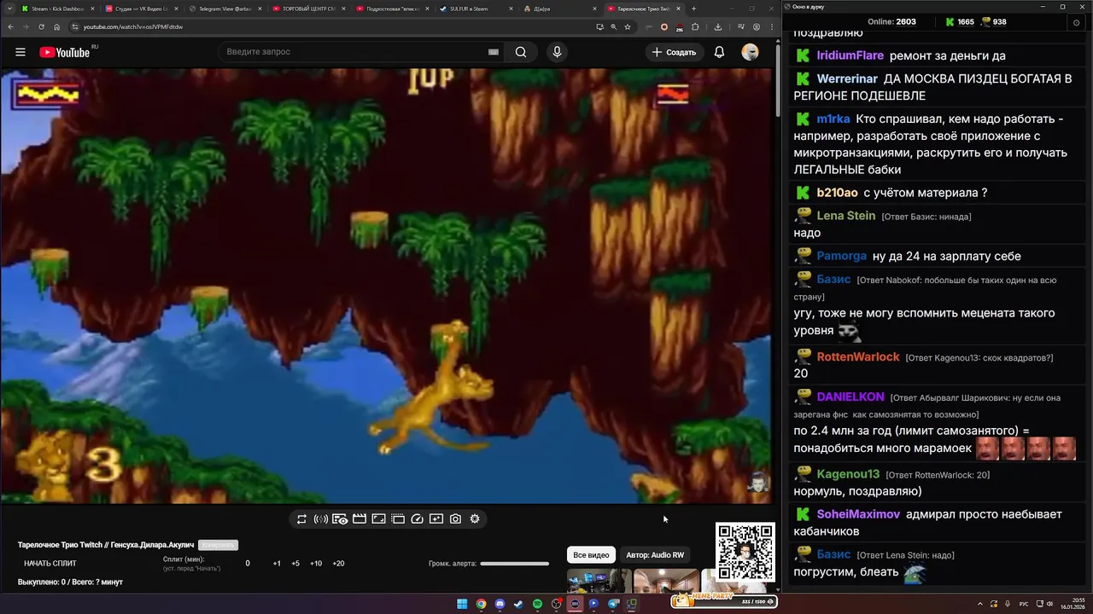Open Chrome from the taskbar
Viewport: 1093px width, 614px height.
pos(481,604)
